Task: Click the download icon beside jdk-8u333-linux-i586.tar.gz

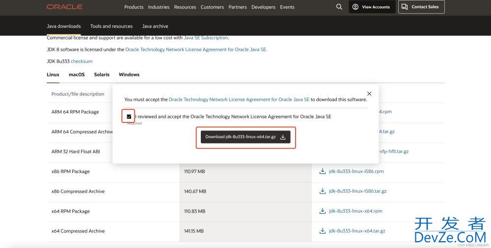Action: [322, 191]
